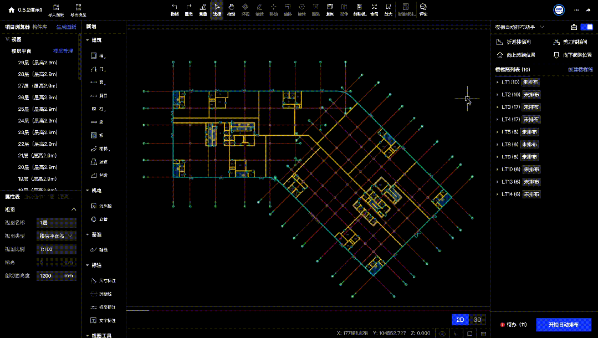Open the three-dot more options menu
This screenshot has height=338, width=598.
click(x=576, y=10)
